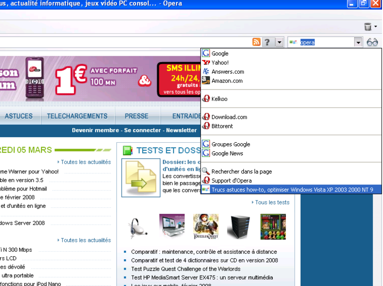Choose Answers.com from the search list

pos(291,72)
